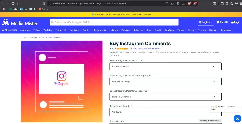This screenshot has width=242, height=124.
Task: Open the RTF bookmark
Action: [x=33, y=9]
